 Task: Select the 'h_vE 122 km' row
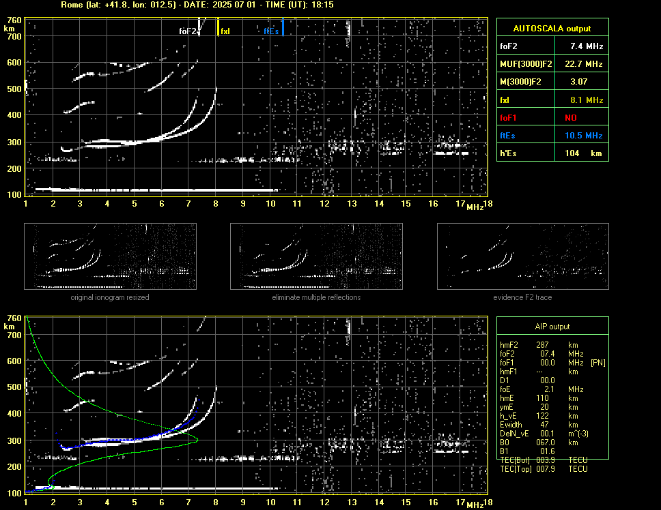539,416
